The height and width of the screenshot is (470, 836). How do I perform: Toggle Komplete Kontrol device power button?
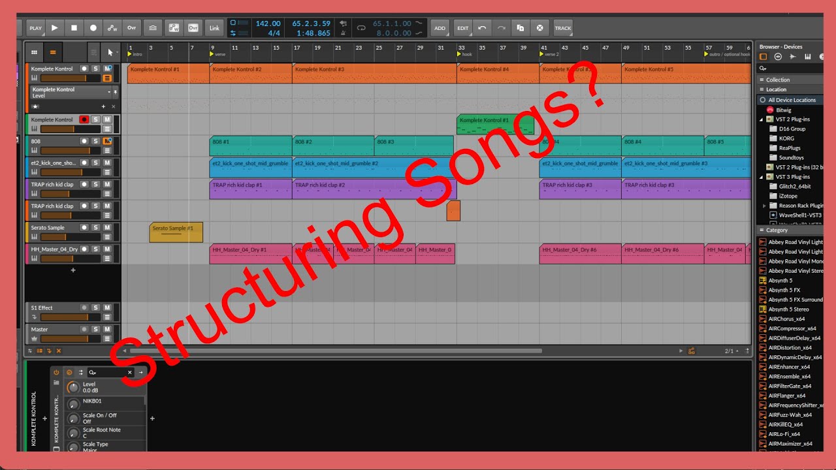click(56, 372)
